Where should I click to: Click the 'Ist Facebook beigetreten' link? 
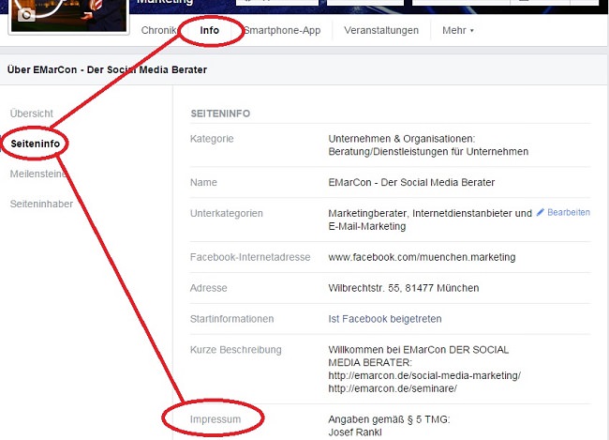(x=385, y=319)
